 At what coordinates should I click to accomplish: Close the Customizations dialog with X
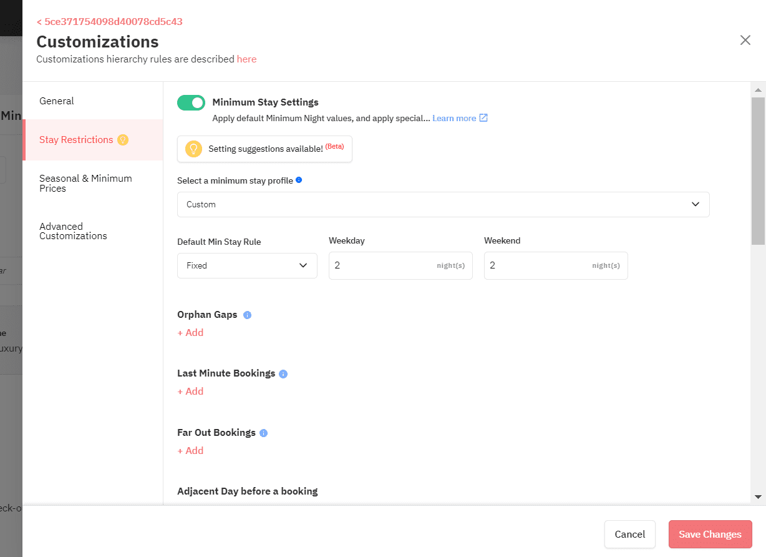pyautogui.click(x=745, y=40)
